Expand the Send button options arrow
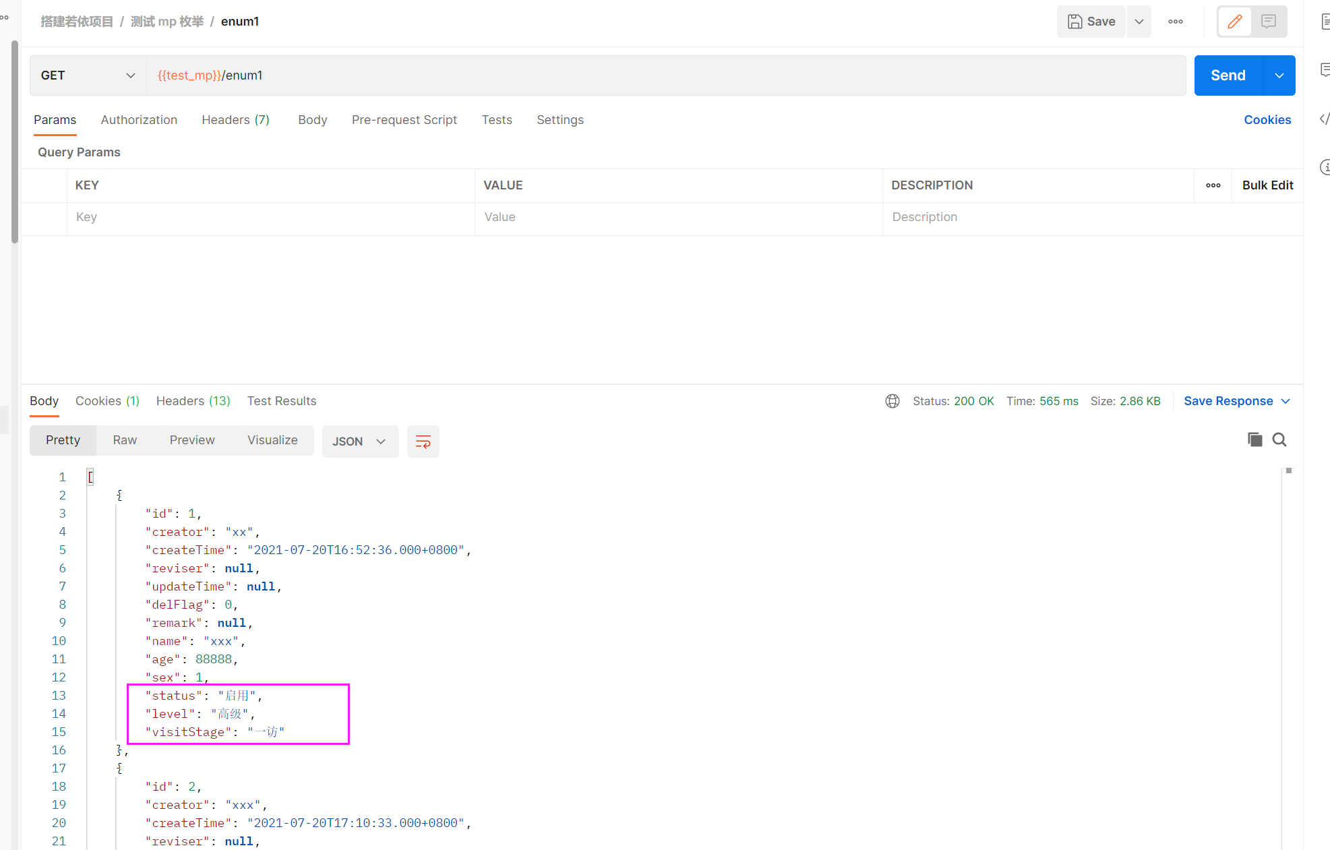Image resolution: width=1330 pixels, height=850 pixels. 1279,75
